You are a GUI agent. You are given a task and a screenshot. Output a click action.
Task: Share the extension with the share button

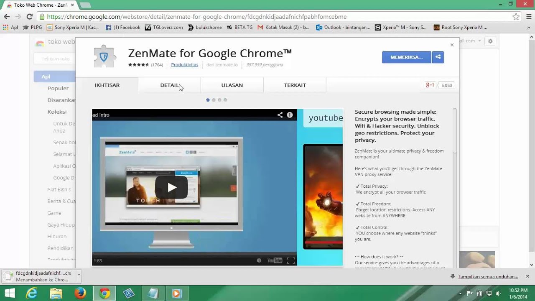pyautogui.click(x=438, y=57)
